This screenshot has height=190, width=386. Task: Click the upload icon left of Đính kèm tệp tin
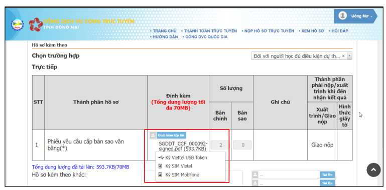(x=153, y=135)
